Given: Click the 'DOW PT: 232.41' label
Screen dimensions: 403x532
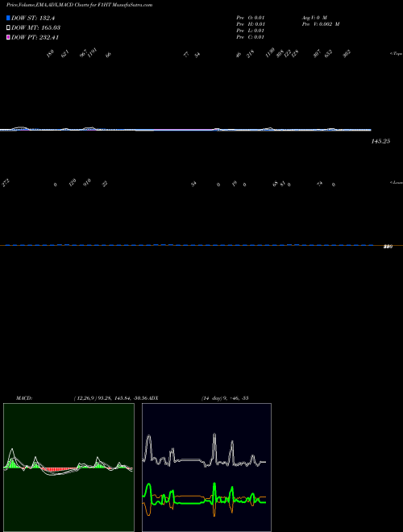Looking at the screenshot, I should 35,37.
